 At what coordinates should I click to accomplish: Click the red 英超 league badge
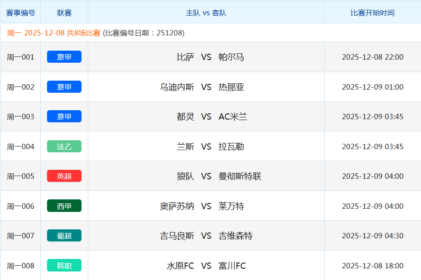(x=64, y=176)
